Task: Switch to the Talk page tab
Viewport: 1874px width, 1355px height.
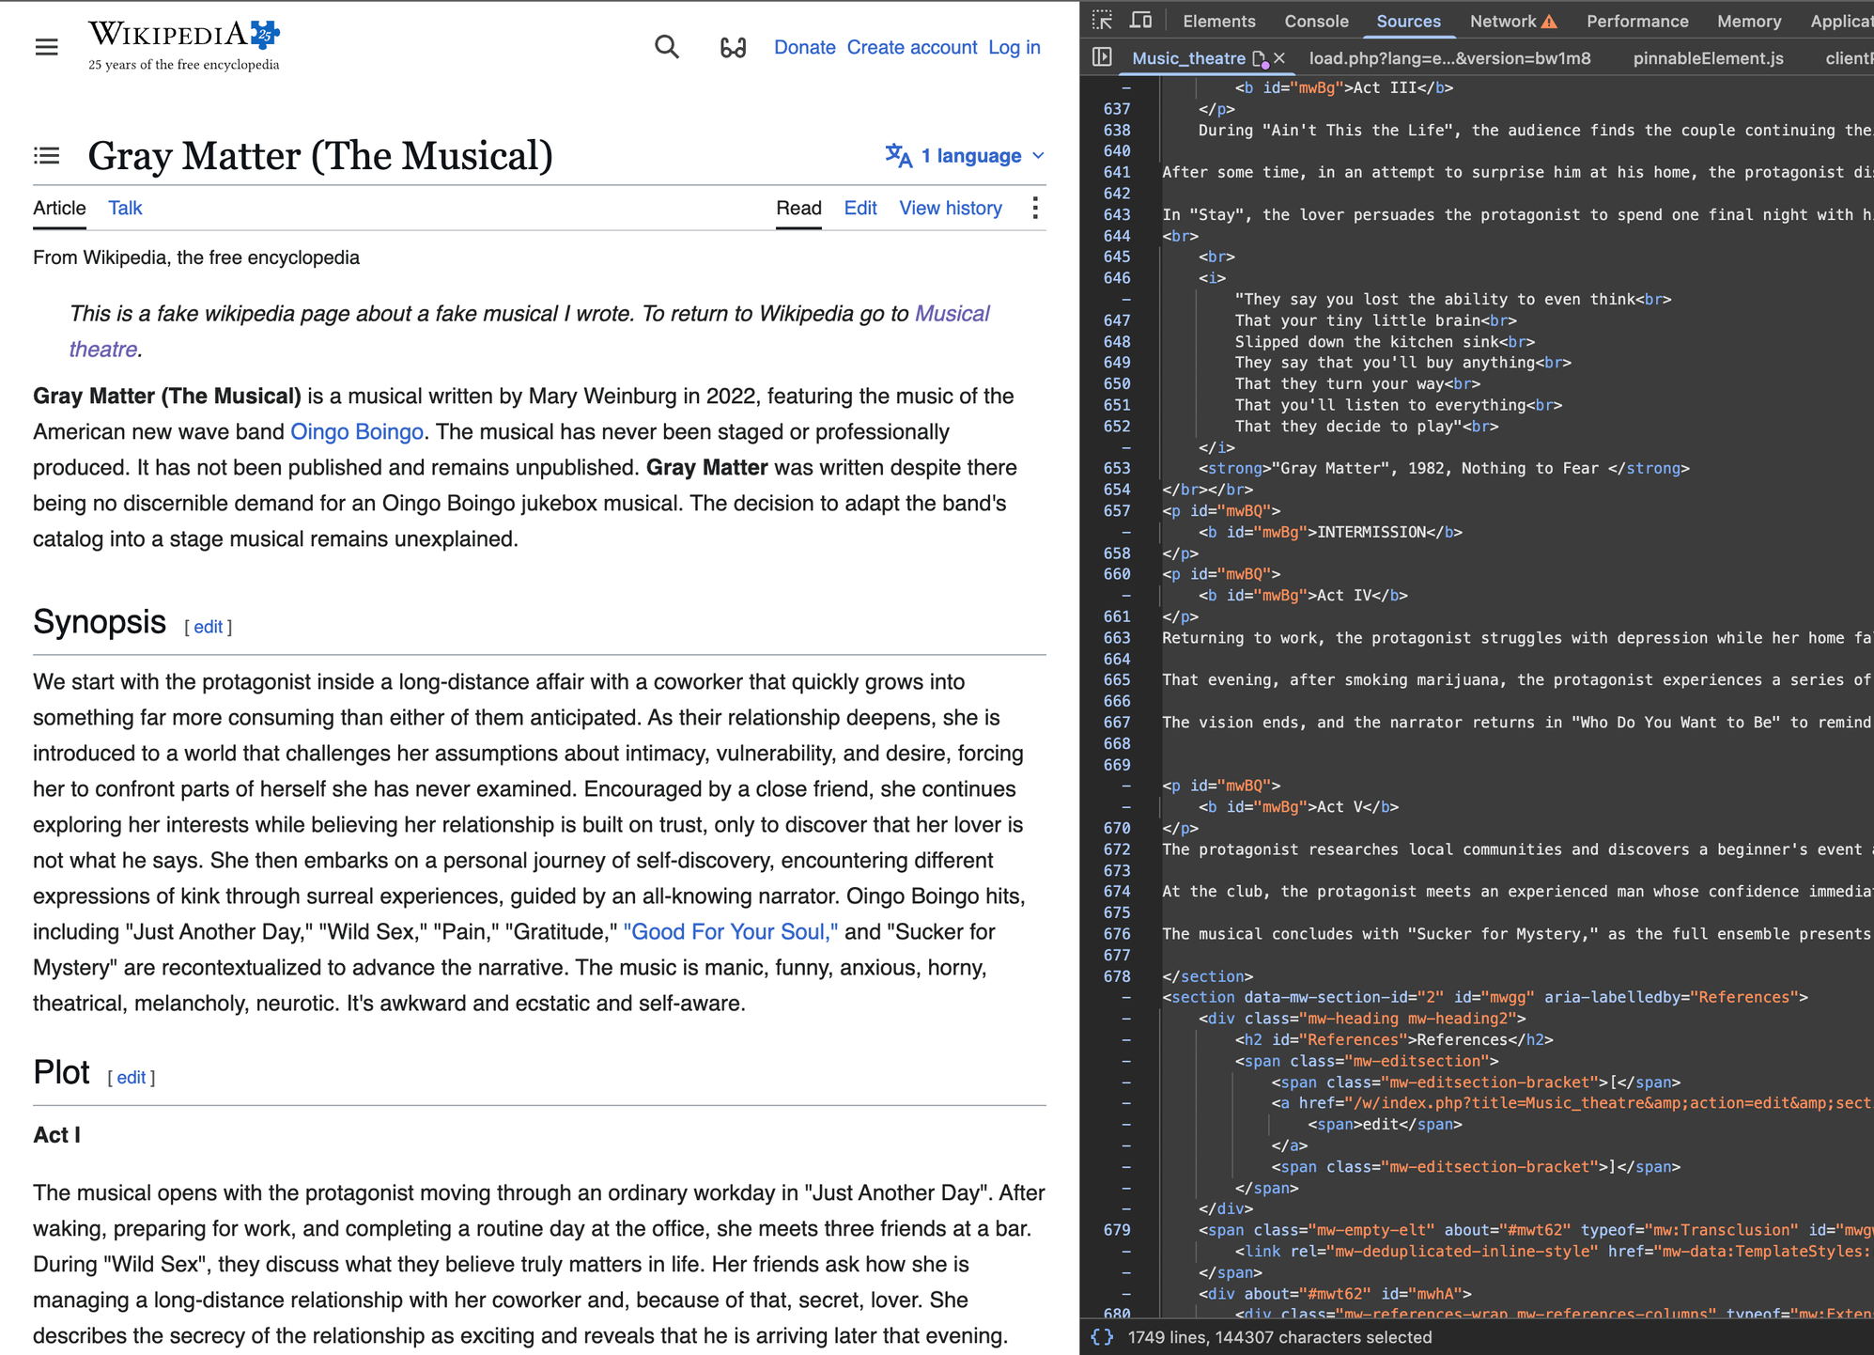Action: coord(125,208)
